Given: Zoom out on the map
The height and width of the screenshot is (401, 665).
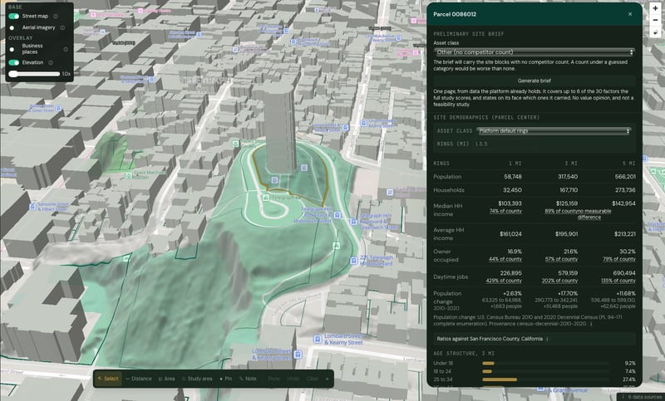Looking at the screenshot, I should point(655,20).
